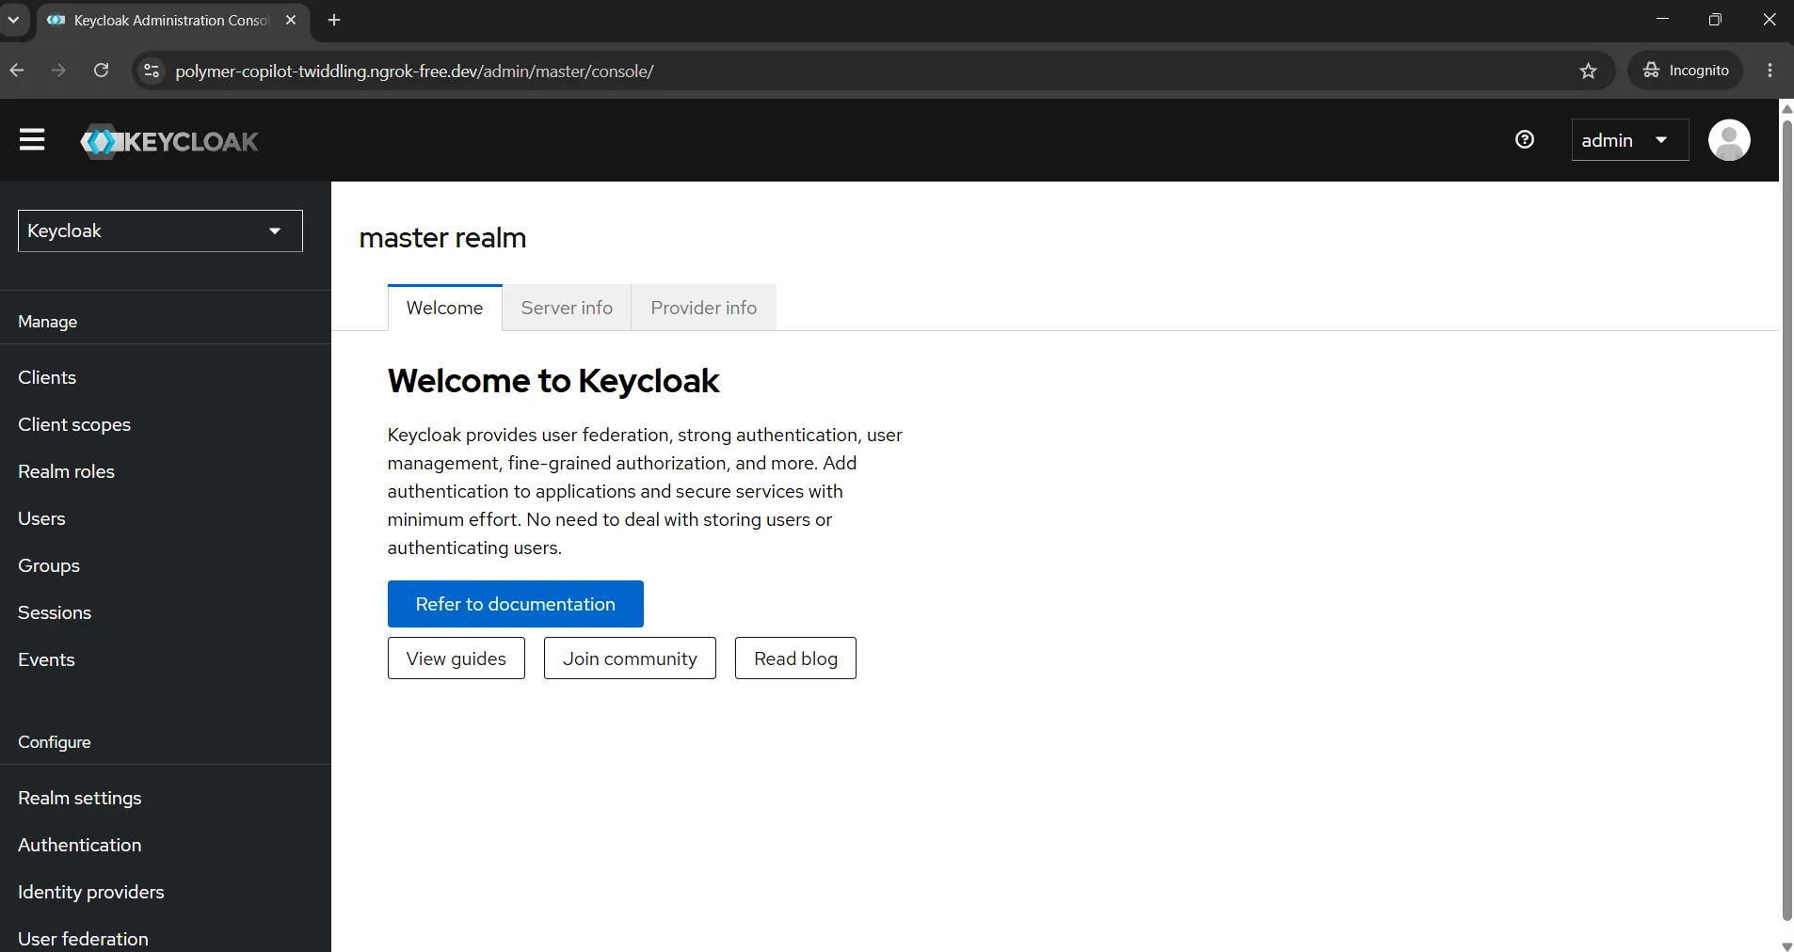Open Client scopes in the sidebar
1794x952 pixels.
(x=74, y=424)
